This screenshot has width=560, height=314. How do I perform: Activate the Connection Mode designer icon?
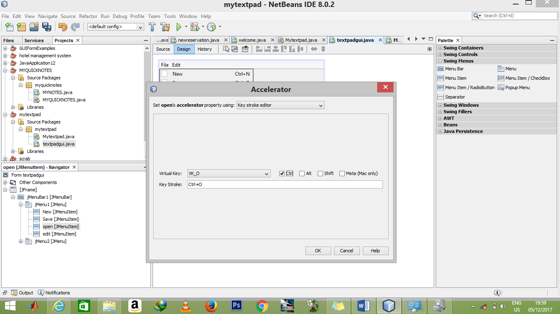click(x=234, y=49)
